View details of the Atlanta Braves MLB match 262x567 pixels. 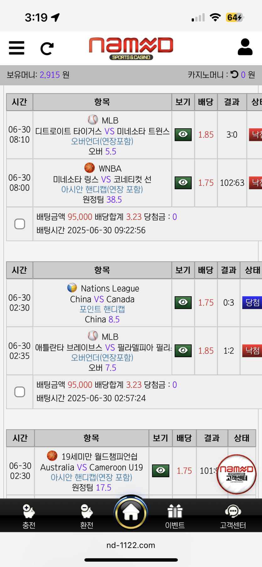coord(183,350)
